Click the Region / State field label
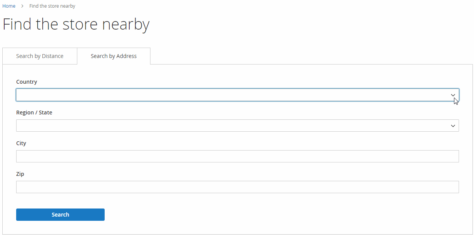 [x=34, y=113]
